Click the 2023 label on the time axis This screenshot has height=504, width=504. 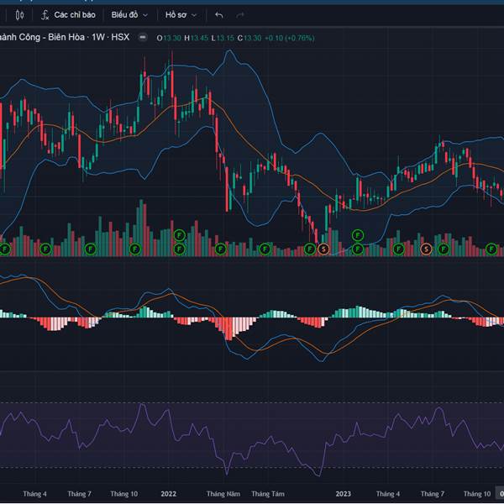point(343,494)
